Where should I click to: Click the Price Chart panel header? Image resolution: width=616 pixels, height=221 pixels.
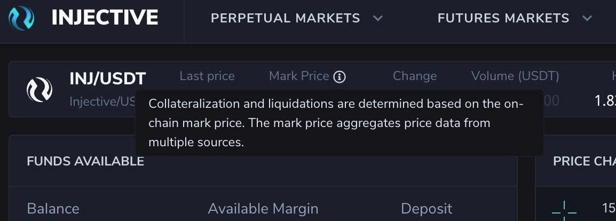584,161
